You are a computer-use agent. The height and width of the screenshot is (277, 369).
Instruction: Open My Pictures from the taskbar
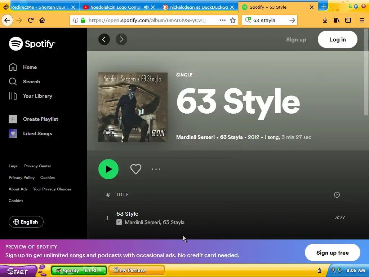pos(137,271)
